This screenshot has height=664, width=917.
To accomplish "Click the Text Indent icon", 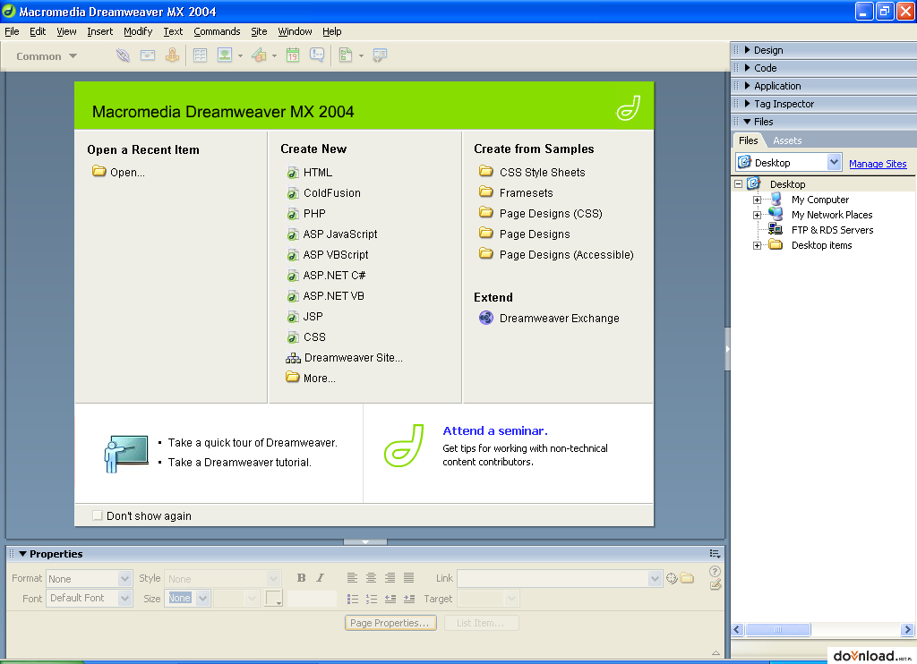I will (x=409, y=599).
